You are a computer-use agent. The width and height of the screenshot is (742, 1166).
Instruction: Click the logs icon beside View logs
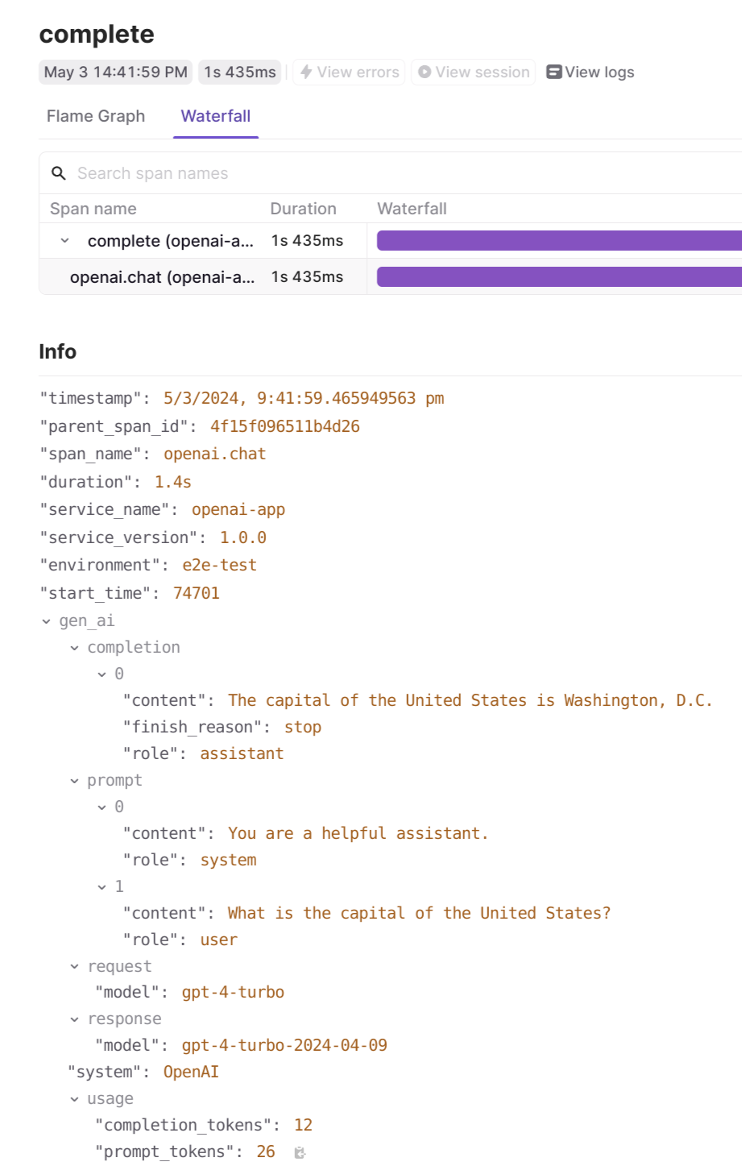(553, 72)
